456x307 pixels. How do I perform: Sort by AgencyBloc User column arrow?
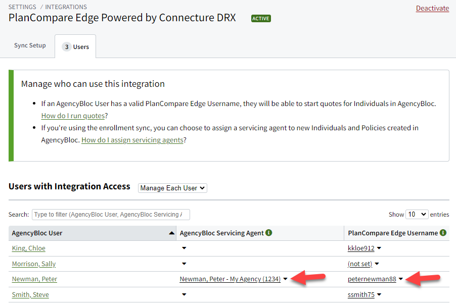pos(171,233)
